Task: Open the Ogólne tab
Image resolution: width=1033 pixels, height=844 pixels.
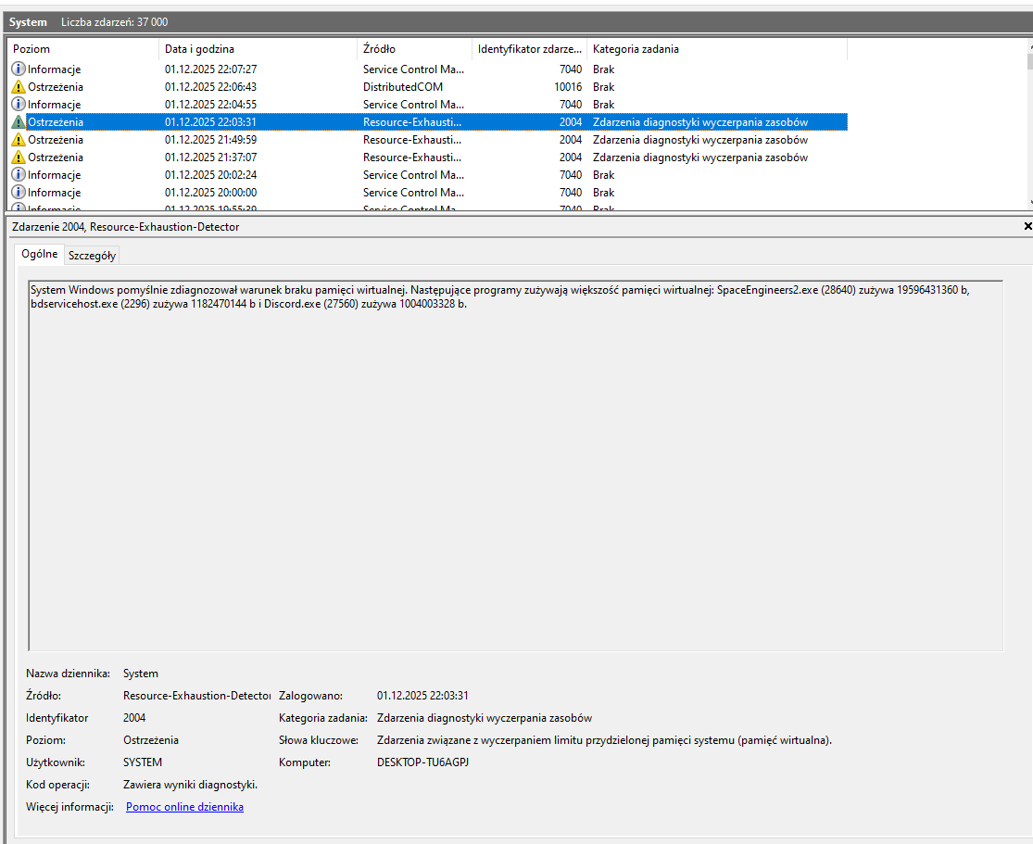Action: 39,254
